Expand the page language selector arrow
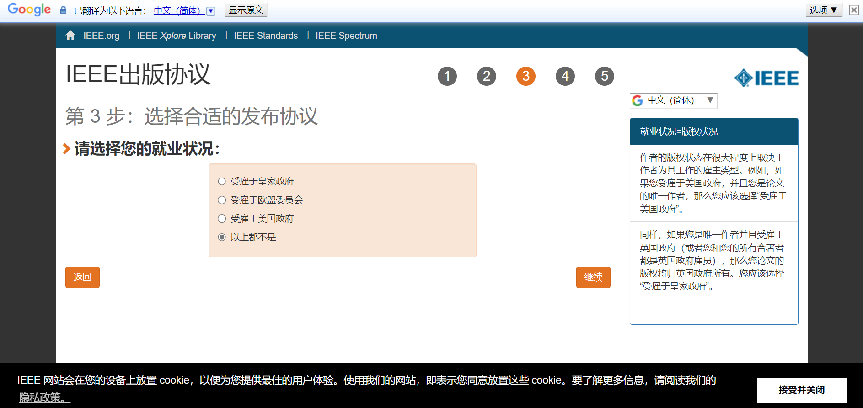This screenshot has width=863, height=408. [710, 100]
